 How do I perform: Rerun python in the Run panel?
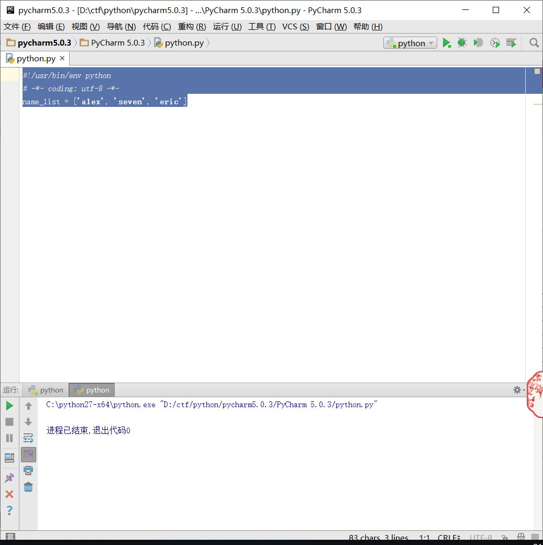[9, 406]
